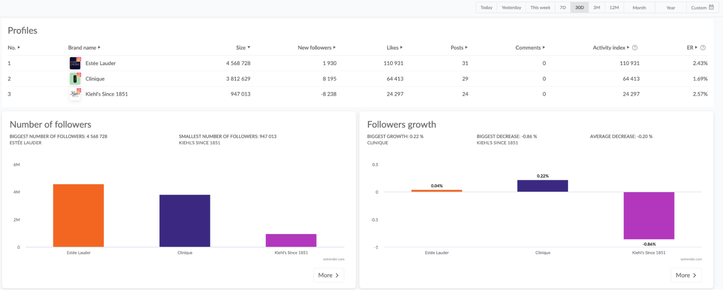723x290 pixels.
Task: Select the 7D time range tab
Action: pos(563,8)
